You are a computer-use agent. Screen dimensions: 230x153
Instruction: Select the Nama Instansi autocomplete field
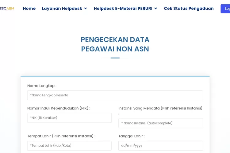click(x=161, y=123)
